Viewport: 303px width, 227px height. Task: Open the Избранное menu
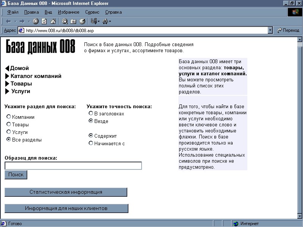[69, 12]
